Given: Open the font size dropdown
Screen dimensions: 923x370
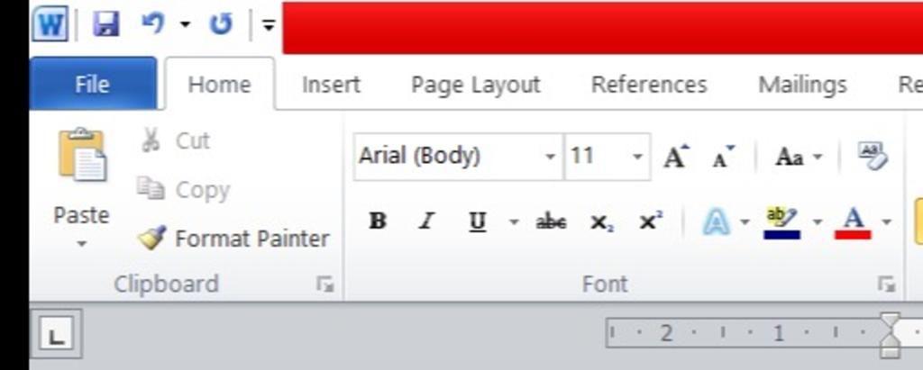Looking at the screenshot, I should click(637, 157).
